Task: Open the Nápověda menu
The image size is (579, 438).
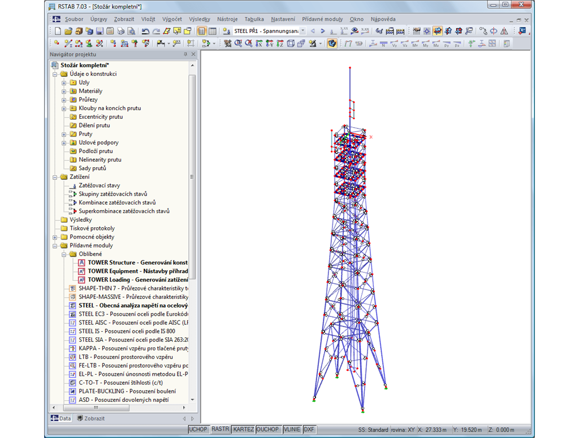Action: tap(383, 19)
